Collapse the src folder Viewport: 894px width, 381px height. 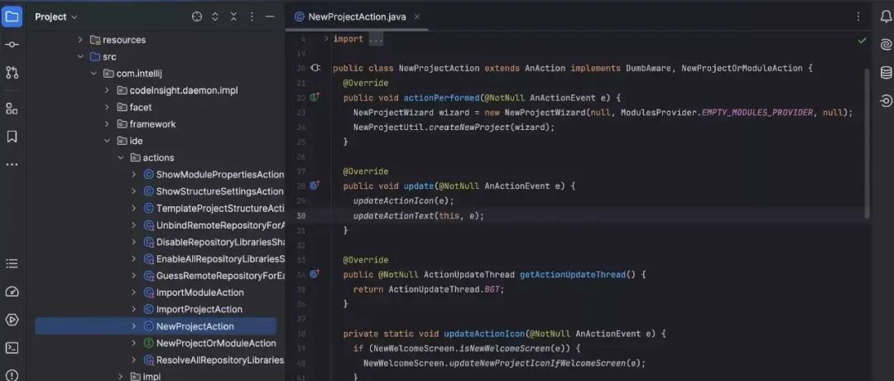click(79, 56)
